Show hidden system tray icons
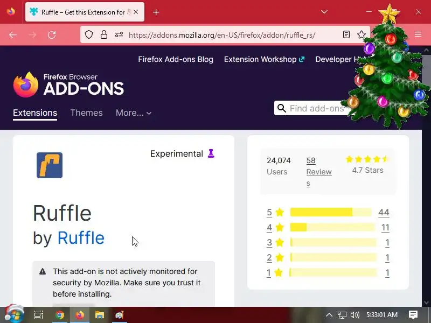The image size is (431, 323). (x=329, y=315)
